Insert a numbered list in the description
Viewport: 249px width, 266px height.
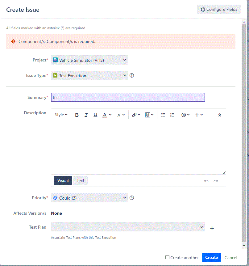(x=172, y=115)
